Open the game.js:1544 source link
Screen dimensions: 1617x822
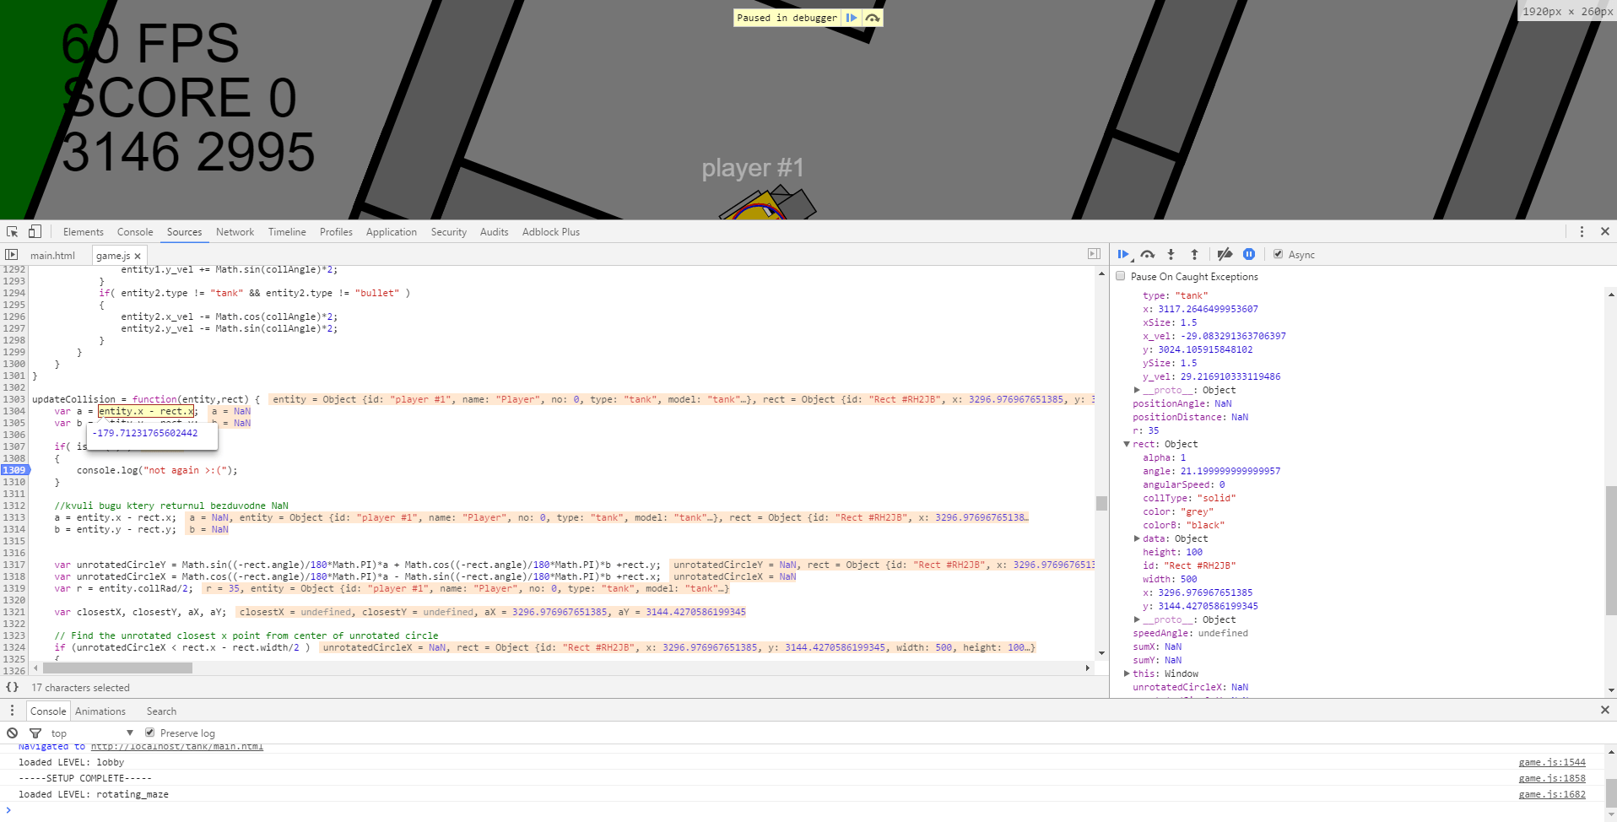(1552, 761)
